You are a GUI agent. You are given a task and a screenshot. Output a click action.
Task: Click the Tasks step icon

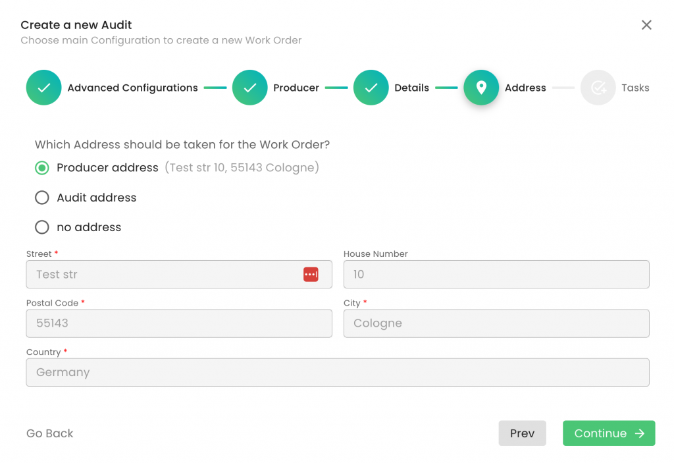coord(598,88)
